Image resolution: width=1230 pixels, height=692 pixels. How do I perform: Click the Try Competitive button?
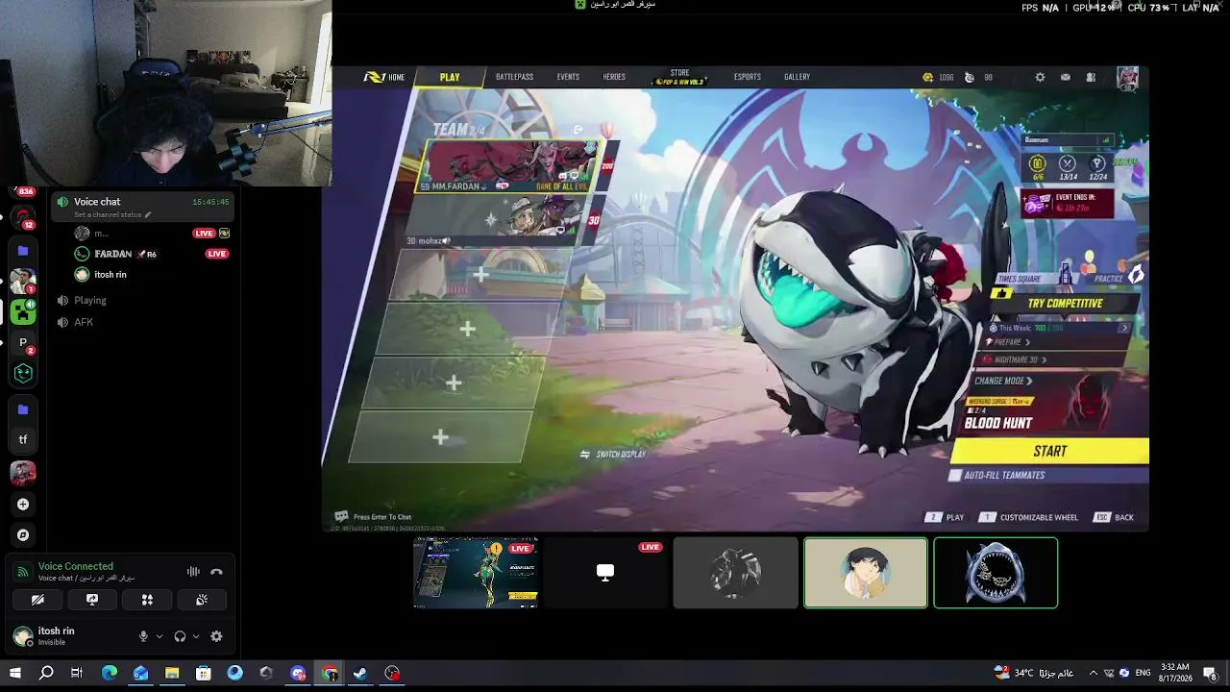1066,303
